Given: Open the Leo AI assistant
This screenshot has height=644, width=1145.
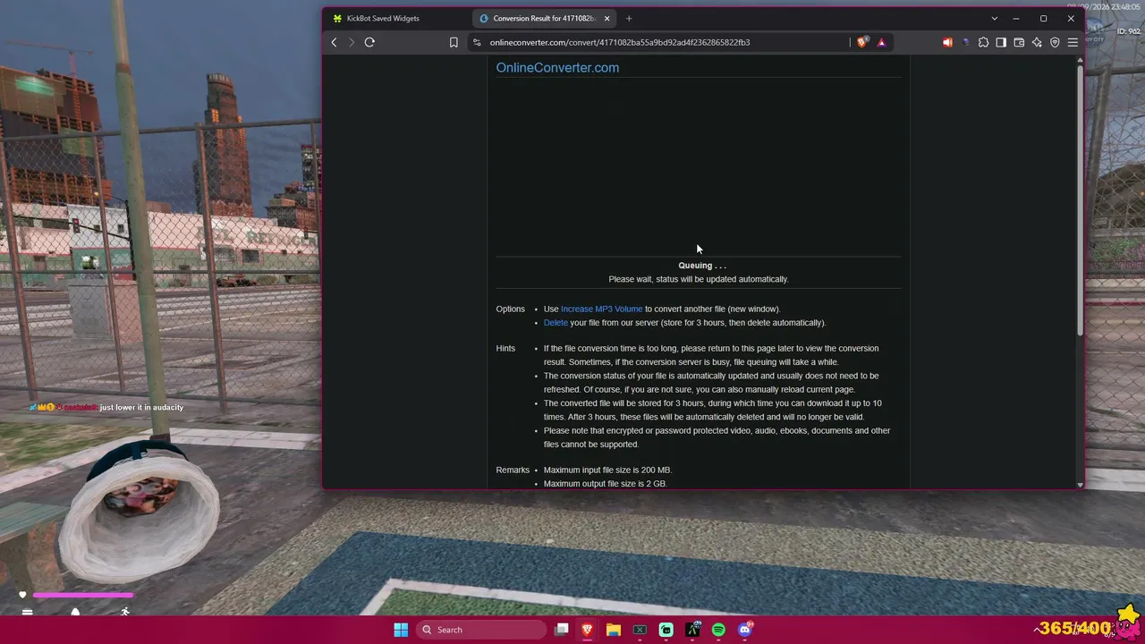Looking at the screenshot, I should [x=1037, y=42].
